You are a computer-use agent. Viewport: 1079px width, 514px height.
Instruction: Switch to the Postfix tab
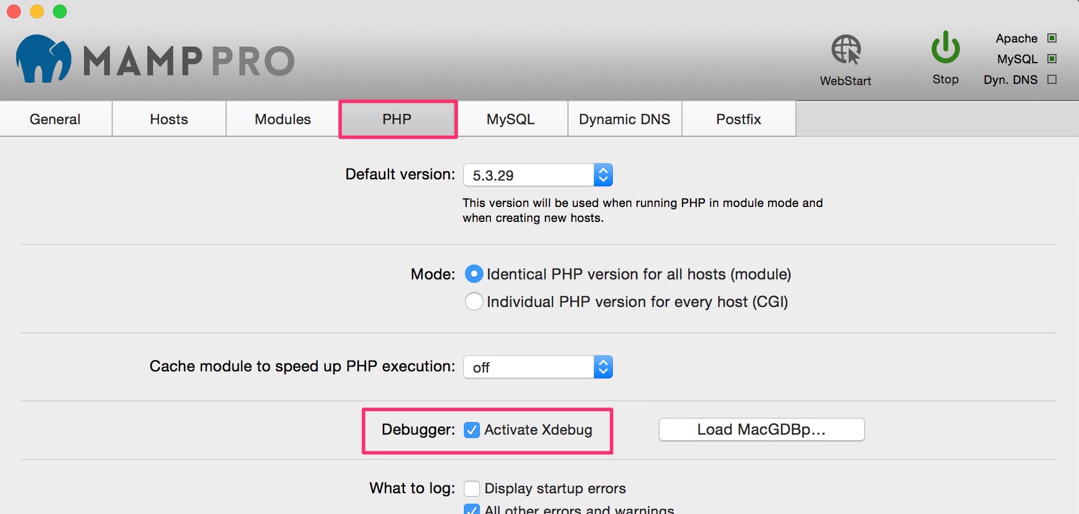point(739,119)
